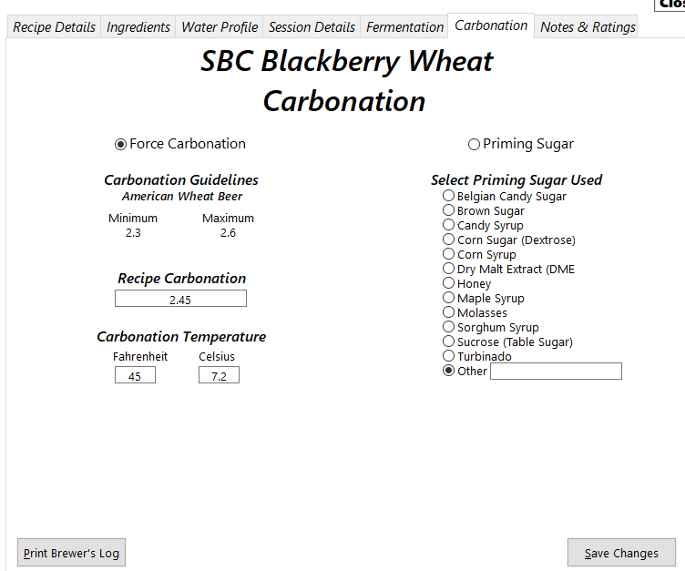Open the Notes & Ratings tab
The image size is (685, 571).
(x=588, y=27)
